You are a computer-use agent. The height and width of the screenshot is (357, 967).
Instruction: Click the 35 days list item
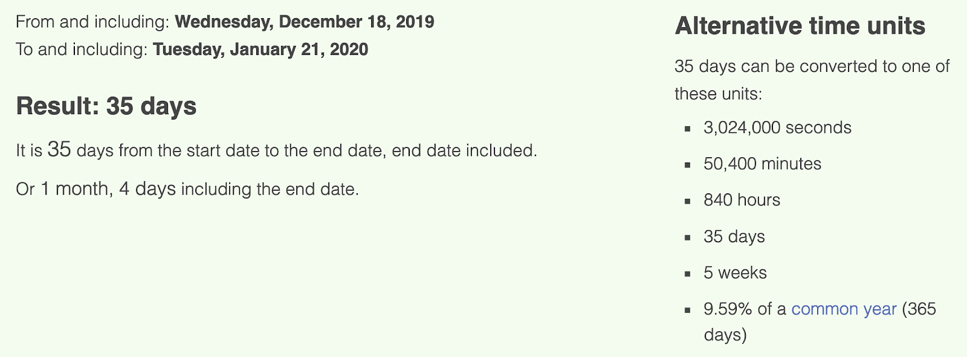(734, 237)
